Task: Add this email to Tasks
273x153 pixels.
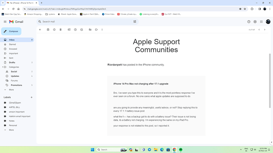Action: (82, 30)
